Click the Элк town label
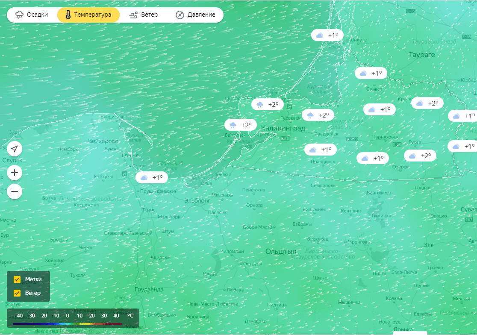Viewport: 477px width, 335px height. (x=429, y=245)
